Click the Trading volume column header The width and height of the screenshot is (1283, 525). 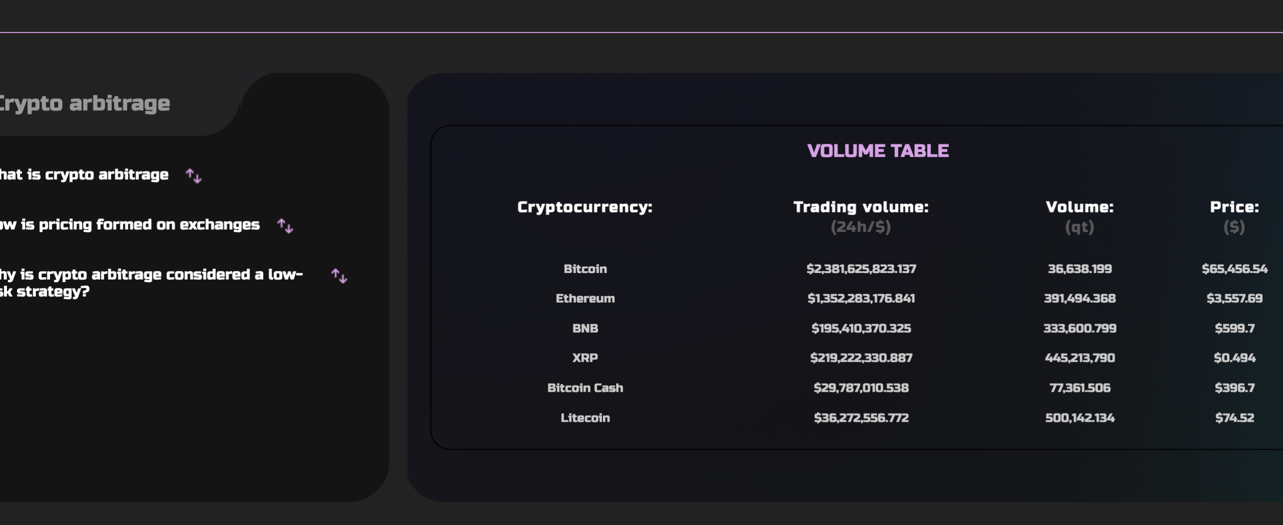(861, 216)
